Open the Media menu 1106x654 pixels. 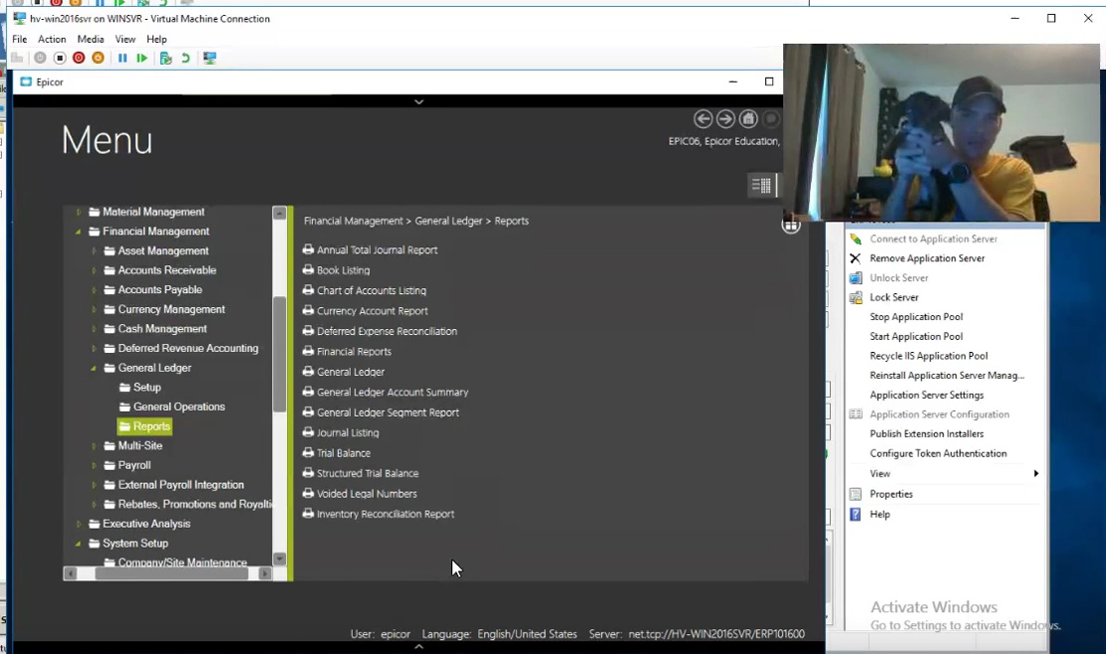(x=90, y=39)
